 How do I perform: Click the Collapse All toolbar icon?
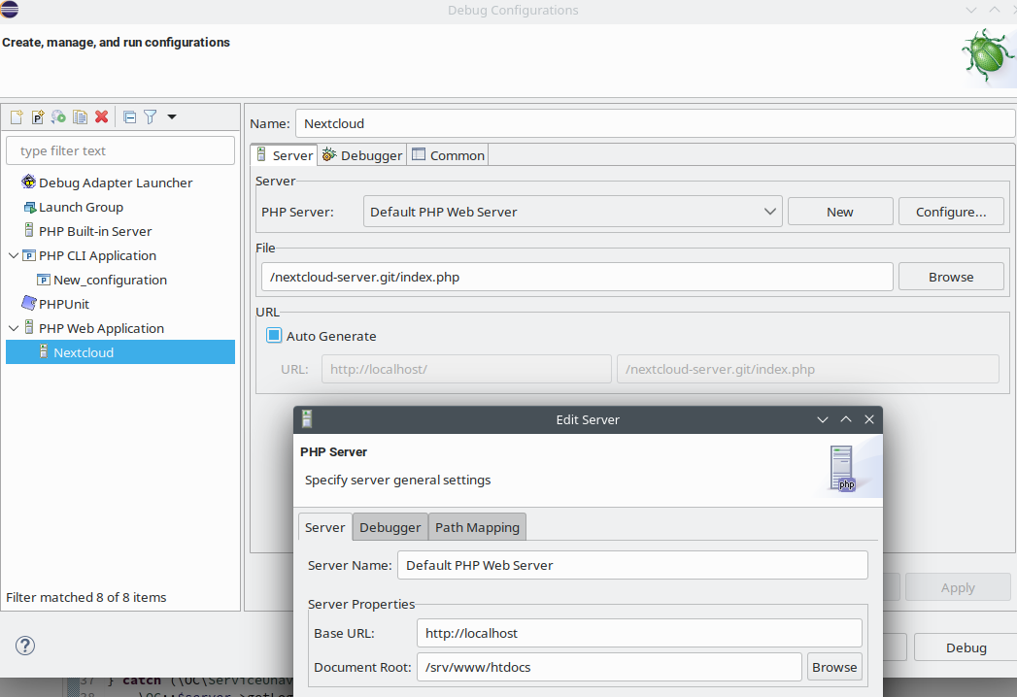130,116
